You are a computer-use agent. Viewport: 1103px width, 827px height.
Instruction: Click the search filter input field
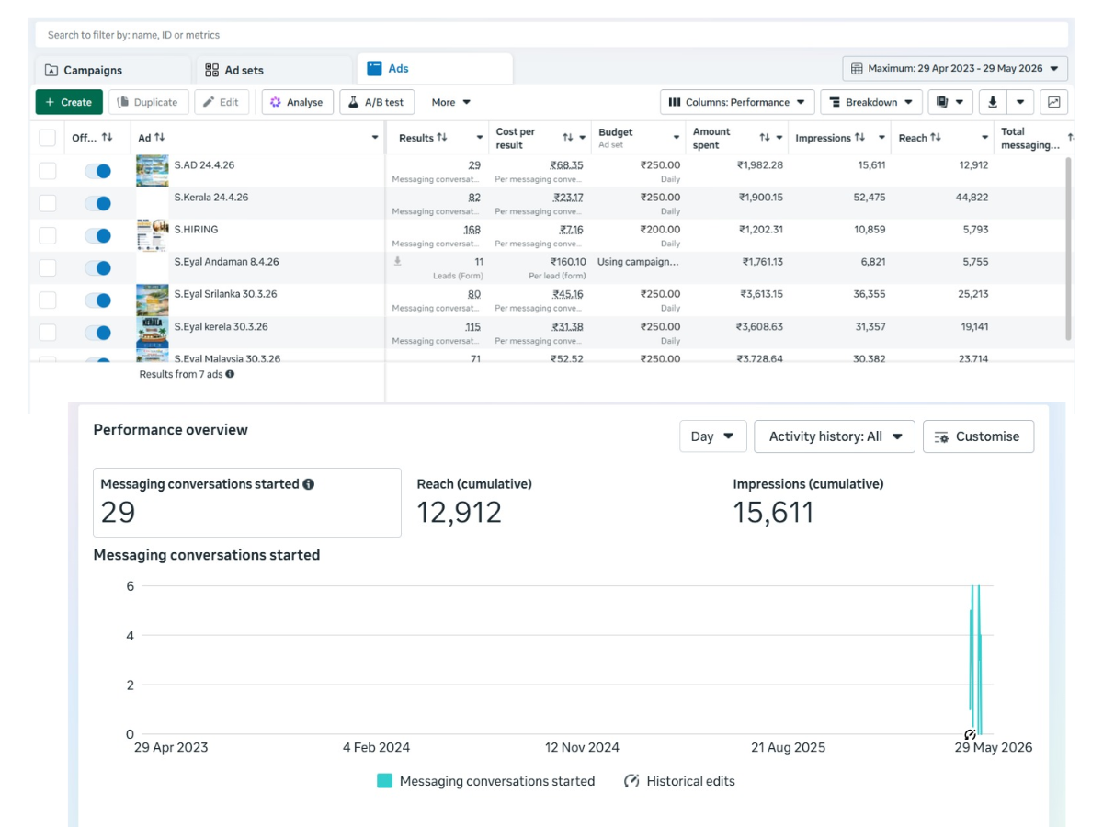[551, 35]
